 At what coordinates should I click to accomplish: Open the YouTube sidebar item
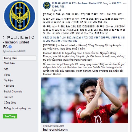tap(9, 86)
